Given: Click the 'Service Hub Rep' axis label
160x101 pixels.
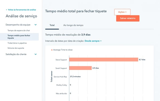Looking at the screenshot, I should (60, 77).
